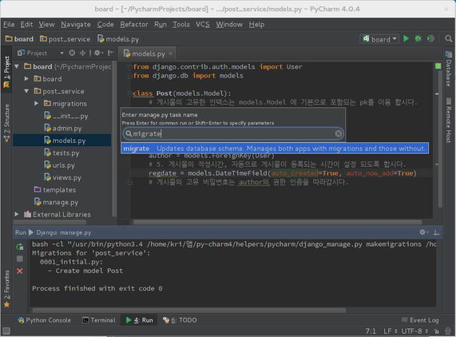This screenshot has width=456, height=337.
Task: Click the editor vertical scrollbar
Action: (x=440, y=139)
